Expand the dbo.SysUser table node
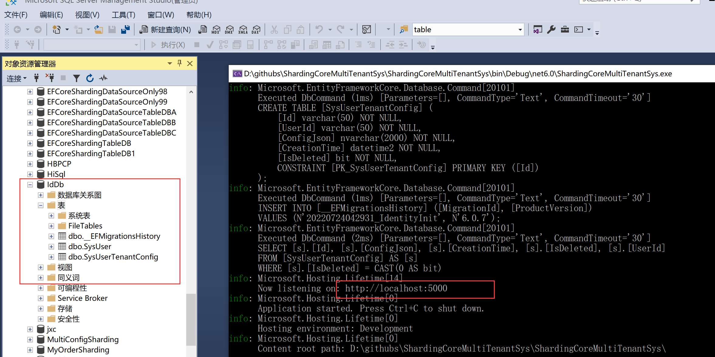Screen dimensions: 715x357 [51, 247]
